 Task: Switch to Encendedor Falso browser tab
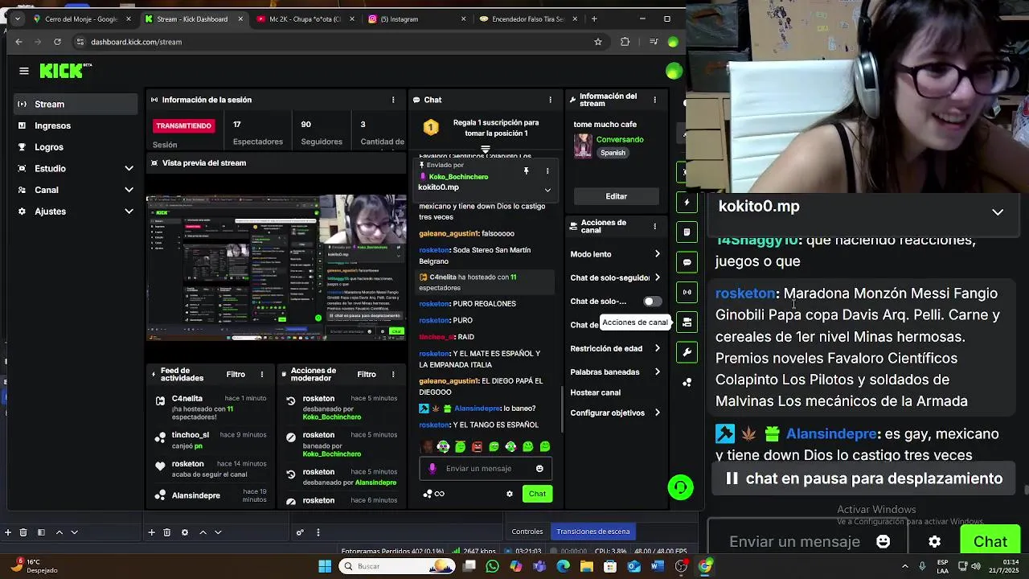(527, 18)
